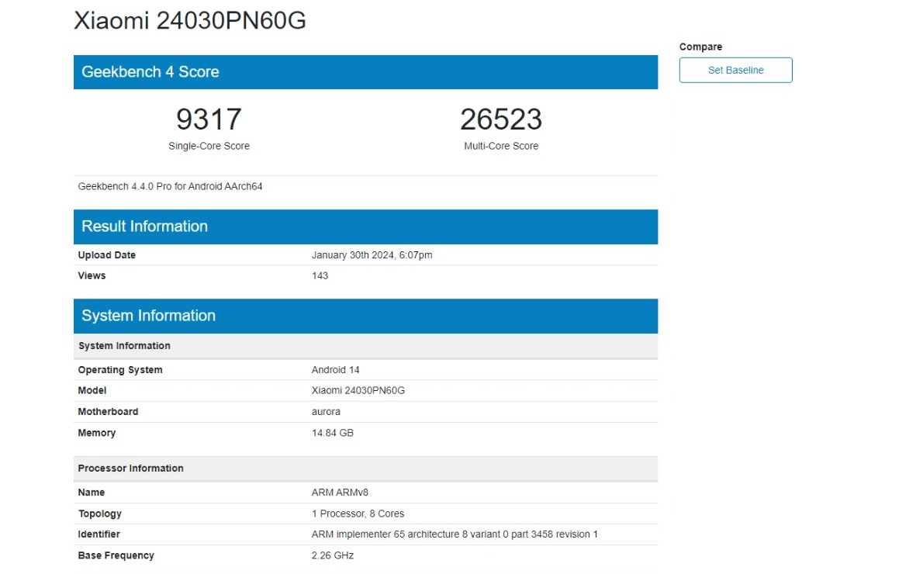Select the base frequency value 2.26 GHz

[332, 555]
